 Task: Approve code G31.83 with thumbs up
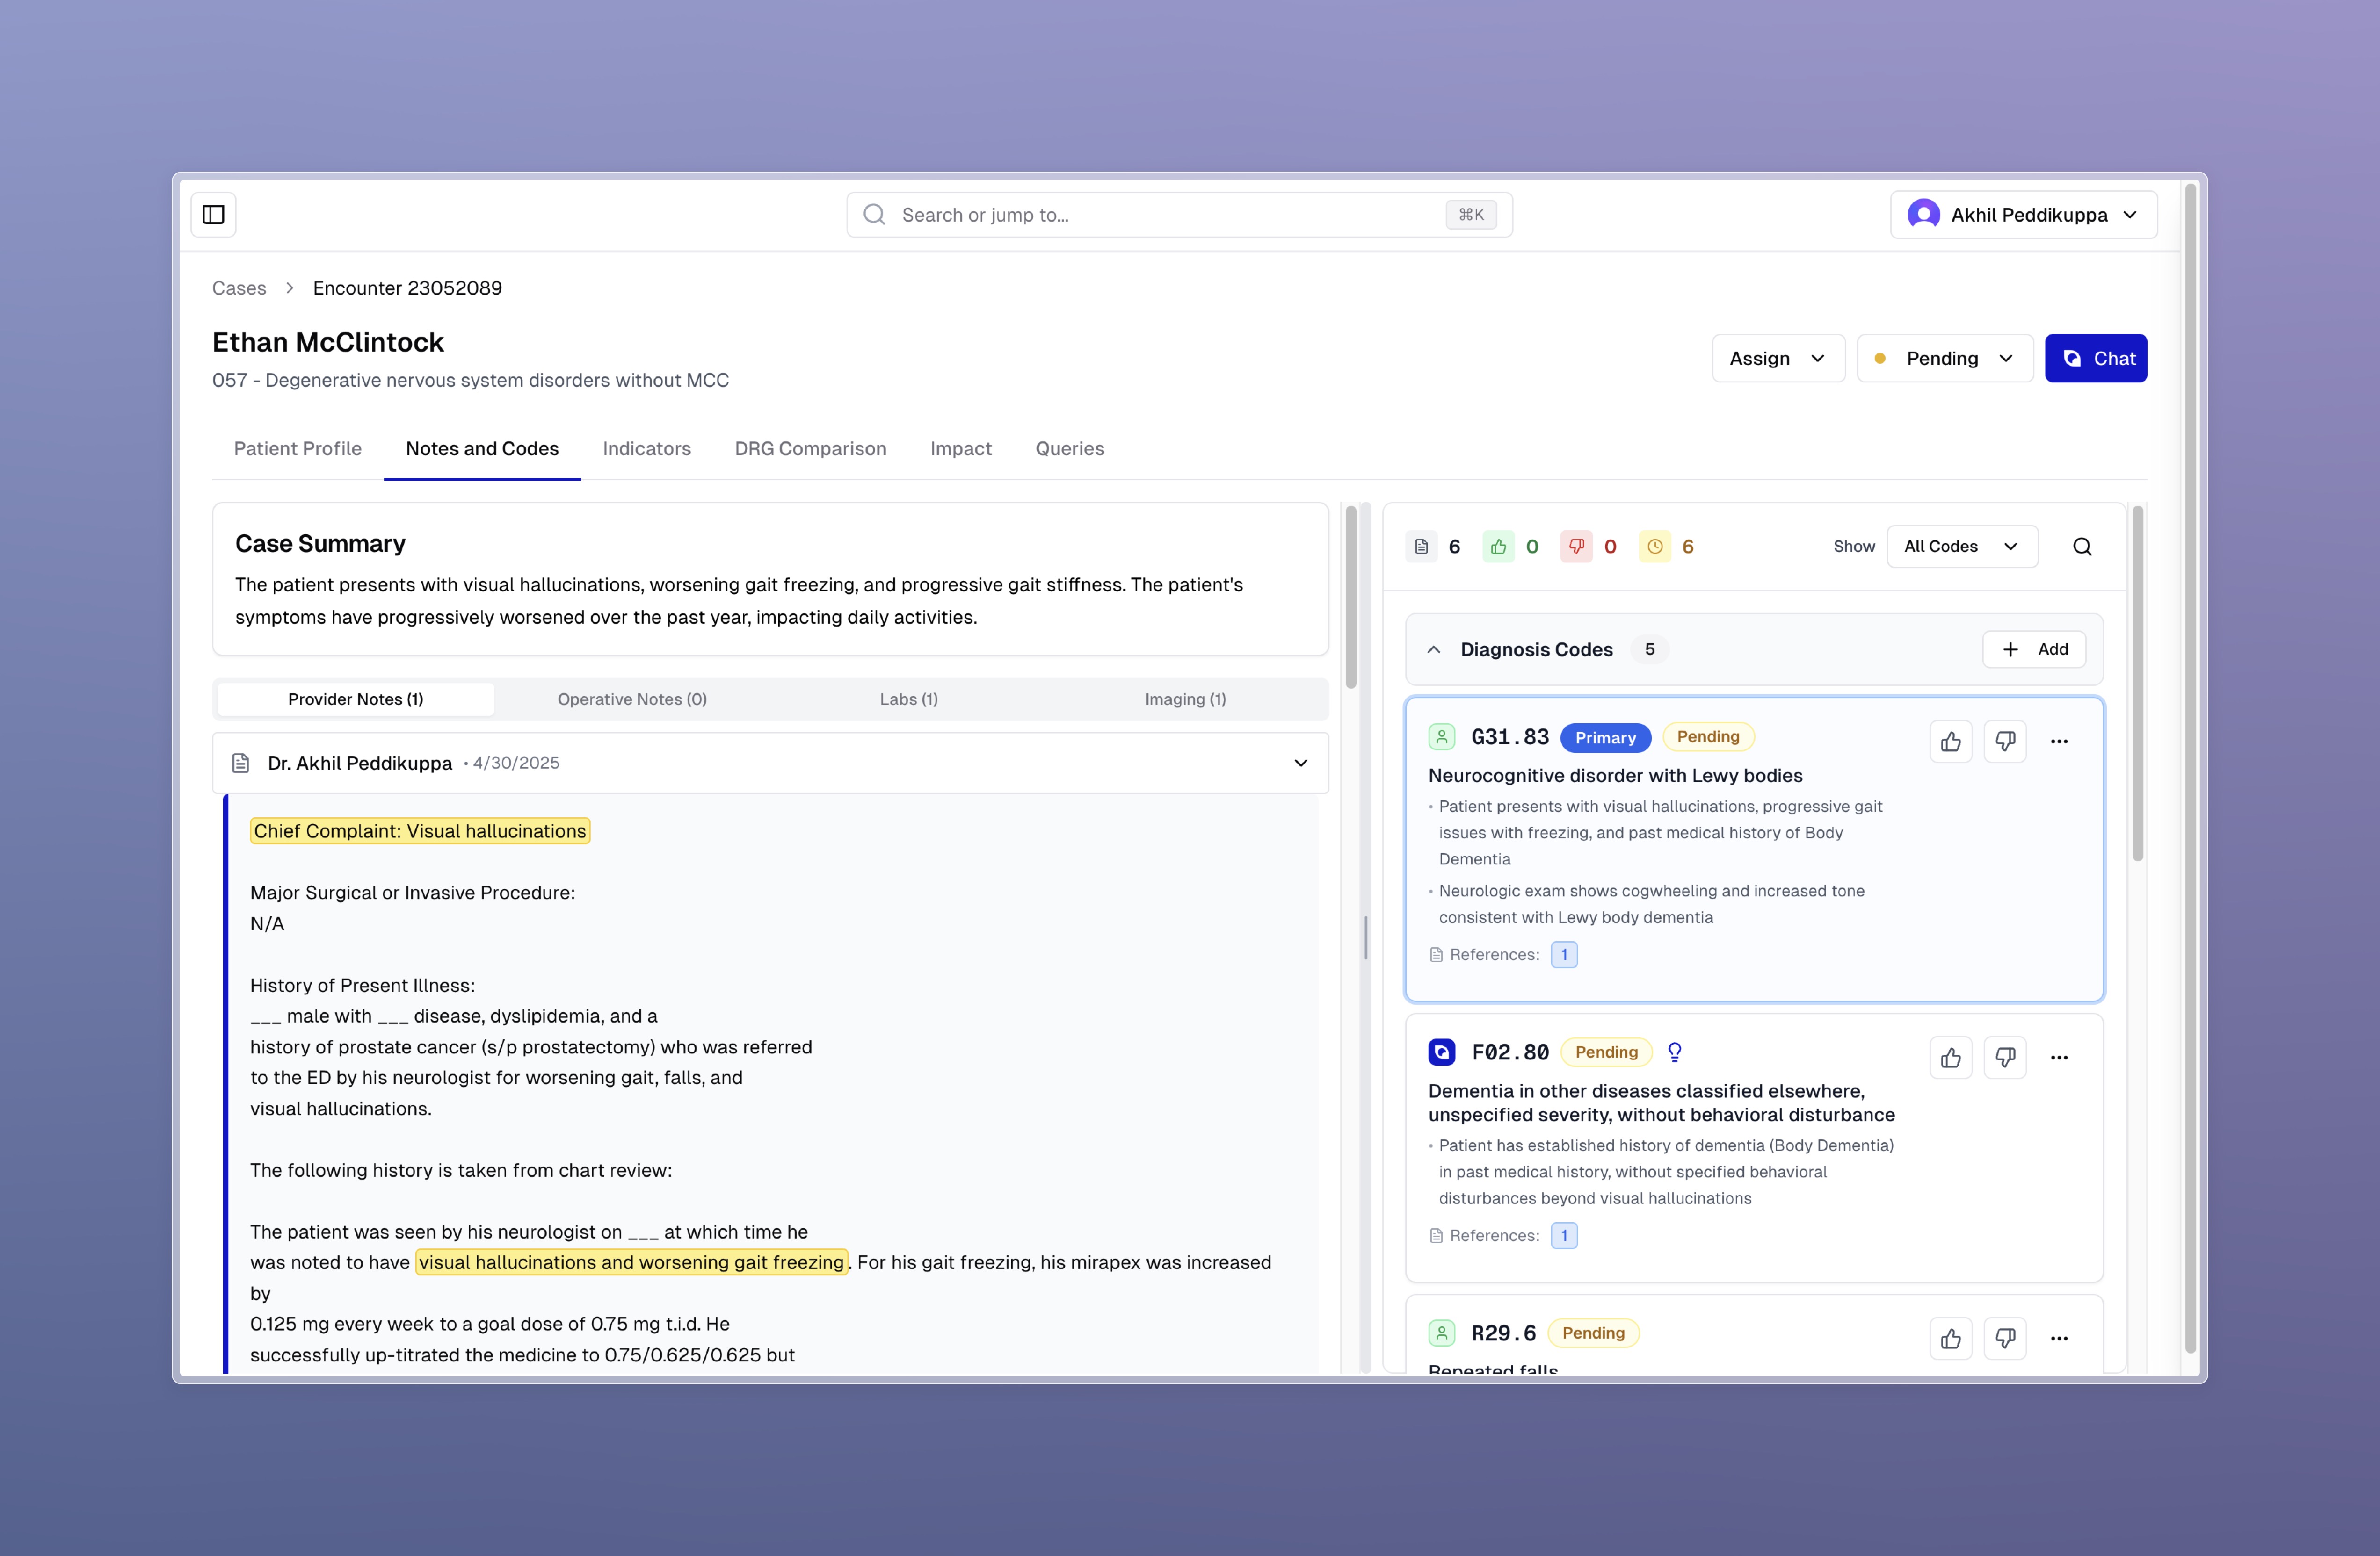pyautogui.click(x=1951, y=741)
